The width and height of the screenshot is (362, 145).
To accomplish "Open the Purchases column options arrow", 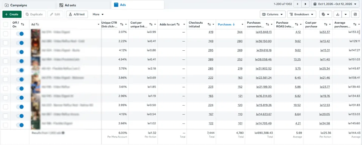I will click(x=242, y=24).
